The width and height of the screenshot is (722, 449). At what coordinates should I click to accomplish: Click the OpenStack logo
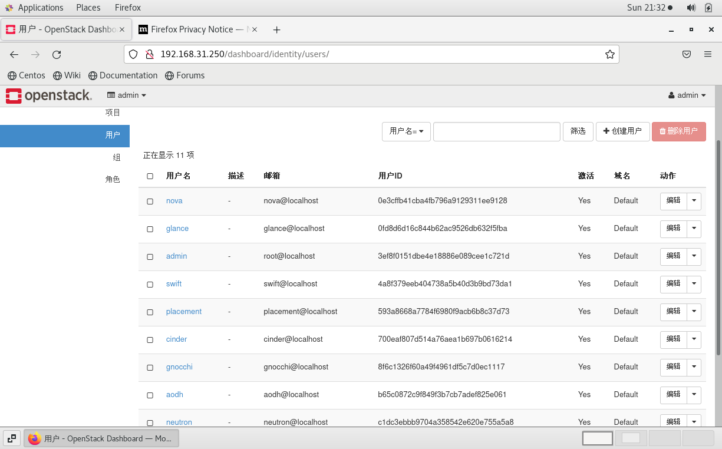tap(48, 95)
